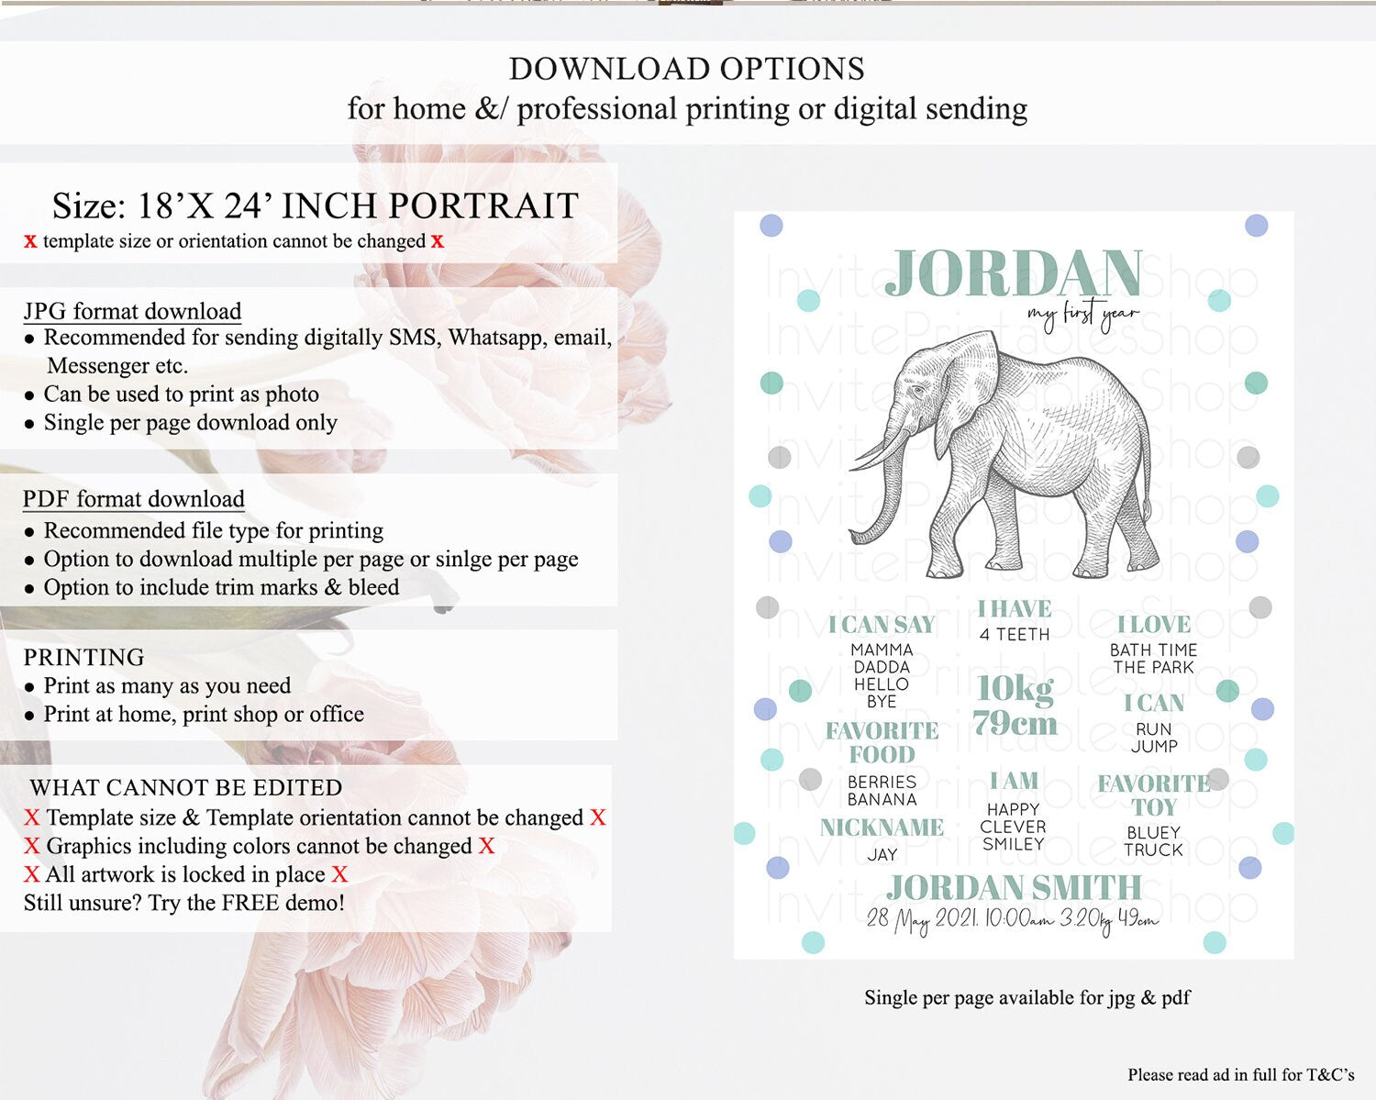The height and width of the screenshot is (1100, 1376).
Task: Click the 'Size: 18'X 24' INCH PORTRAIT' heading
Action: pos(315,206)
